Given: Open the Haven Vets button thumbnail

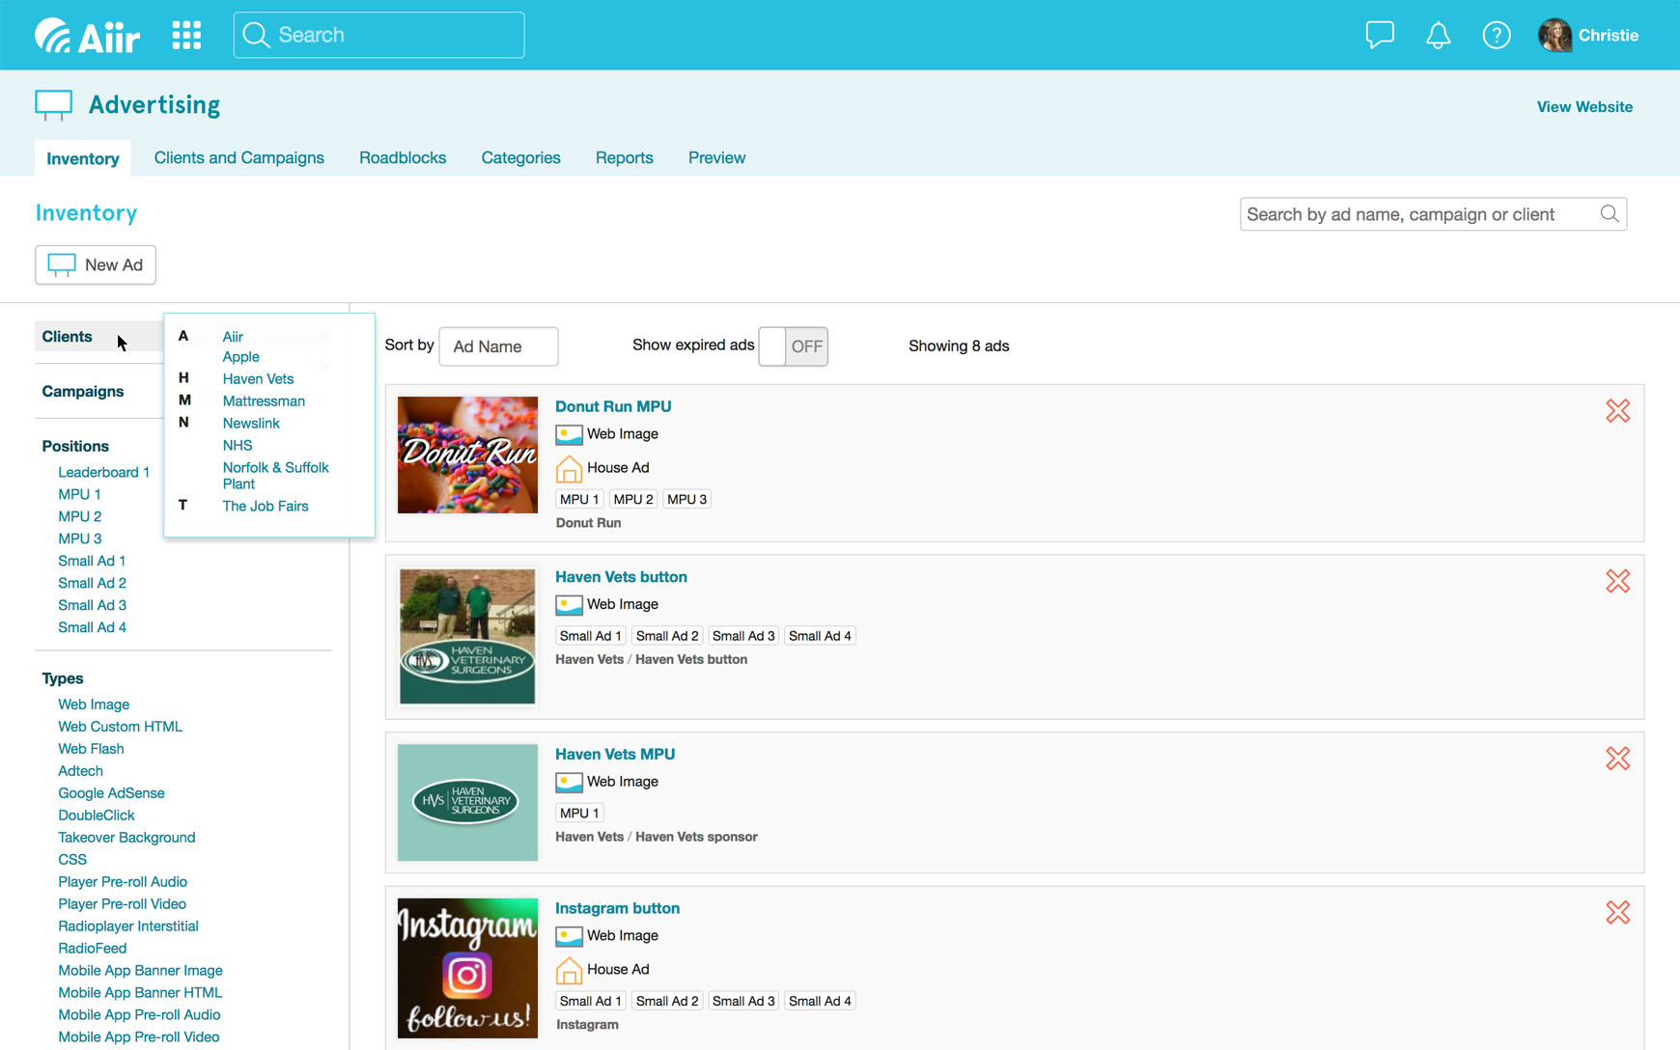Looking at the screenshot, I should (x=467, y=636).
